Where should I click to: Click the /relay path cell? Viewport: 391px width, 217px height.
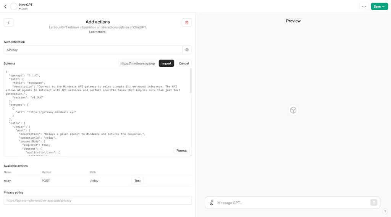click(x=94, y=181)
